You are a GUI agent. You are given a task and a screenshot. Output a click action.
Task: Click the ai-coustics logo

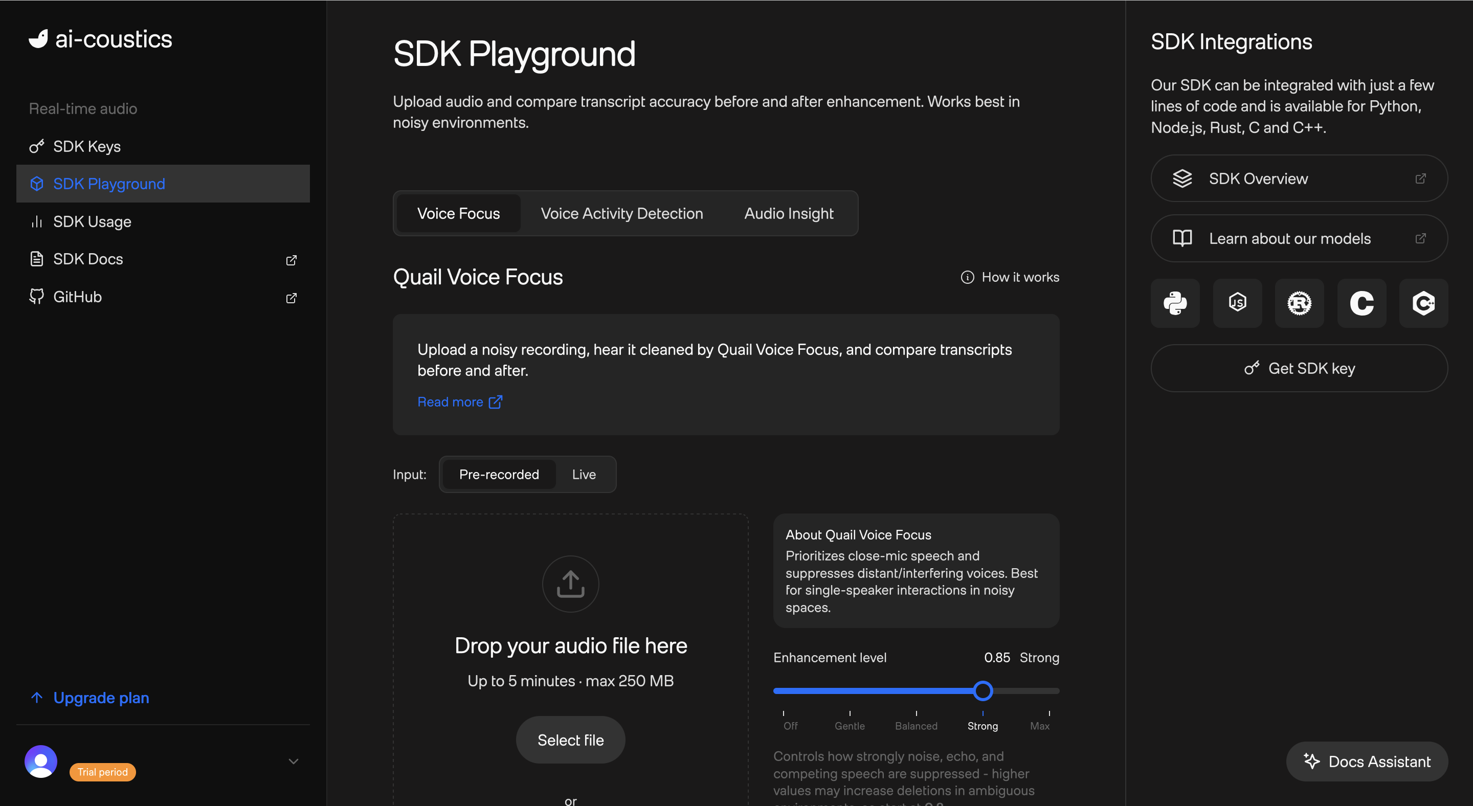tap(101, 39)
